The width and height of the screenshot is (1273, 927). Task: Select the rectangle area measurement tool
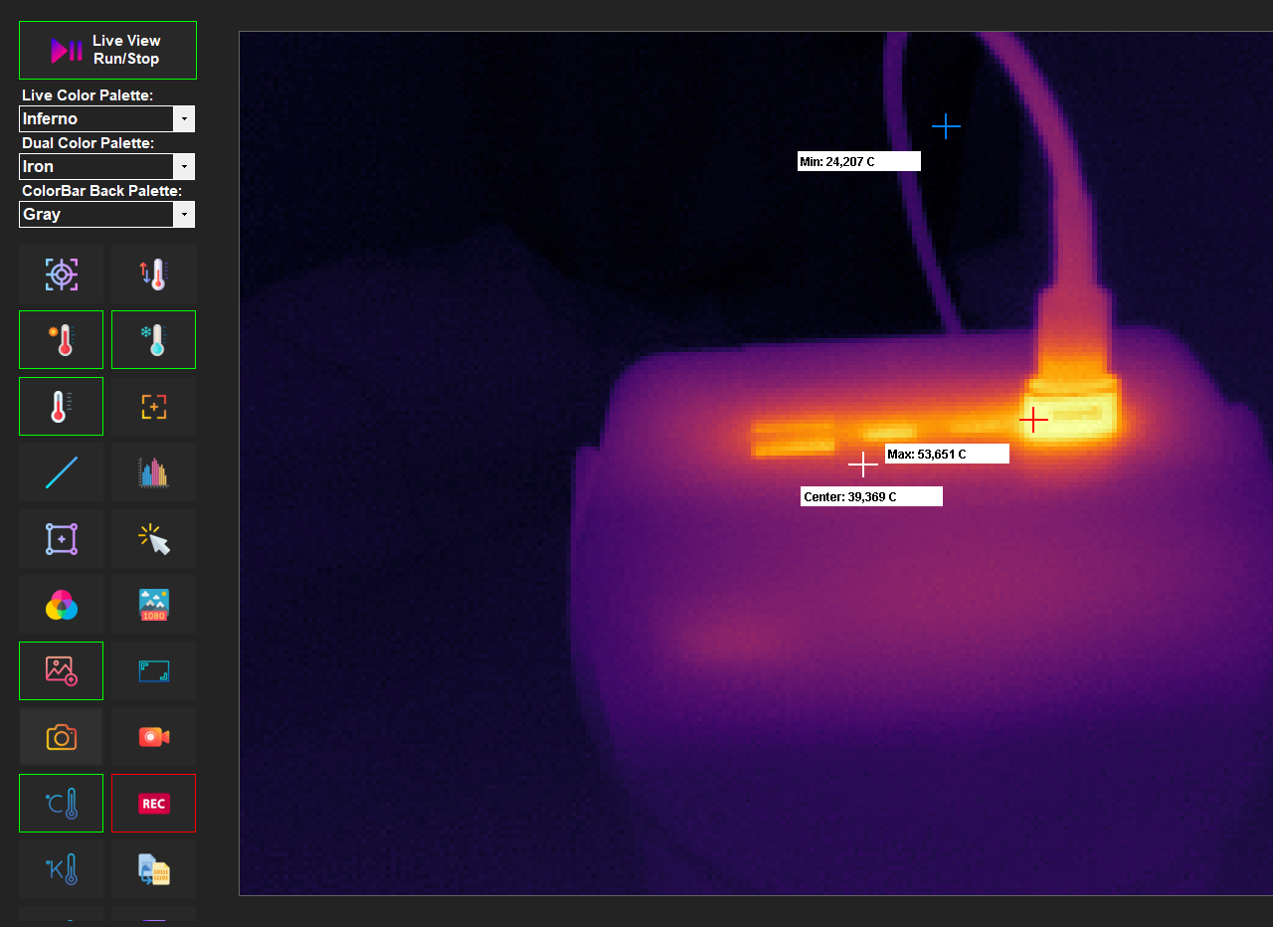point(62,538)
